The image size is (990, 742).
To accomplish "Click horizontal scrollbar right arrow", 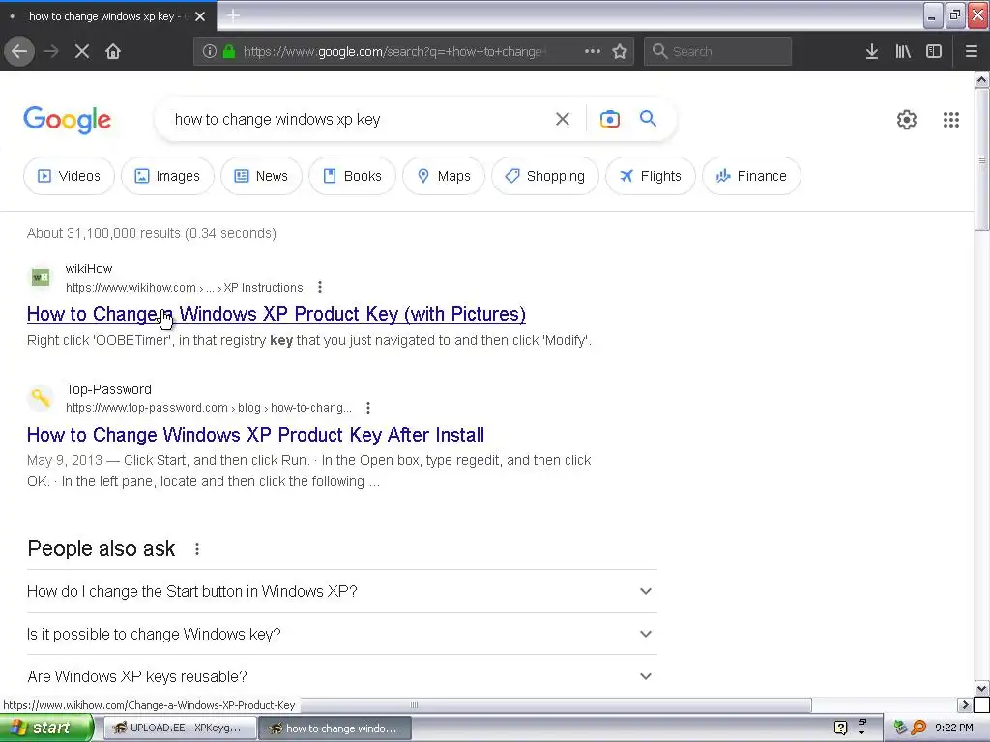I will point(965,704).
